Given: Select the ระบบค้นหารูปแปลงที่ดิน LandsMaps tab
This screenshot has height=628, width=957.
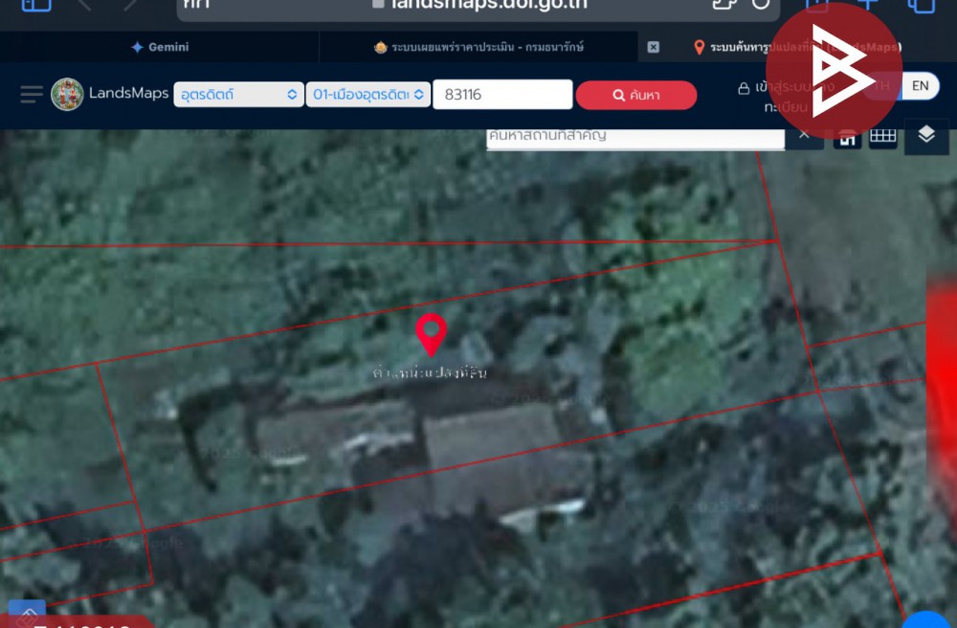Looking at the screenshot, I should (797, 47).
